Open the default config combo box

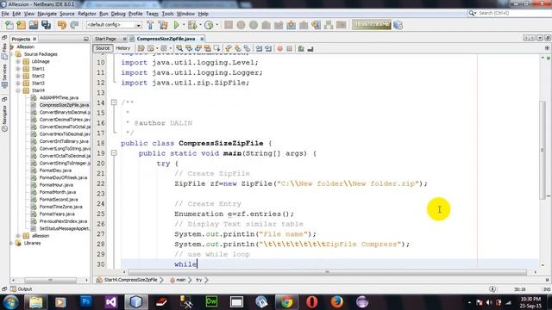pos(114,25)
